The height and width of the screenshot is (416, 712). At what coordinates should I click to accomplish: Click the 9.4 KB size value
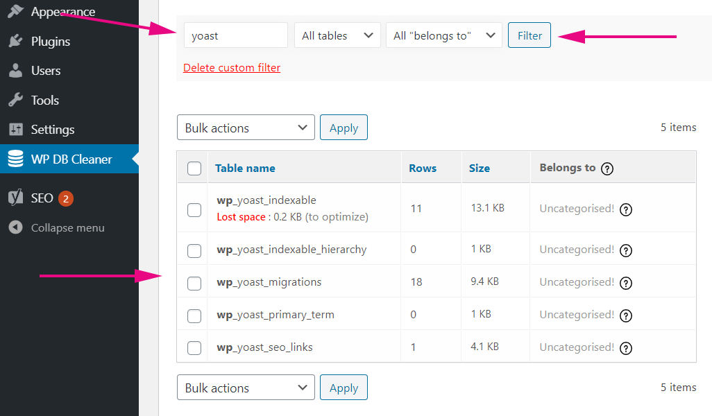pos(485,281)
